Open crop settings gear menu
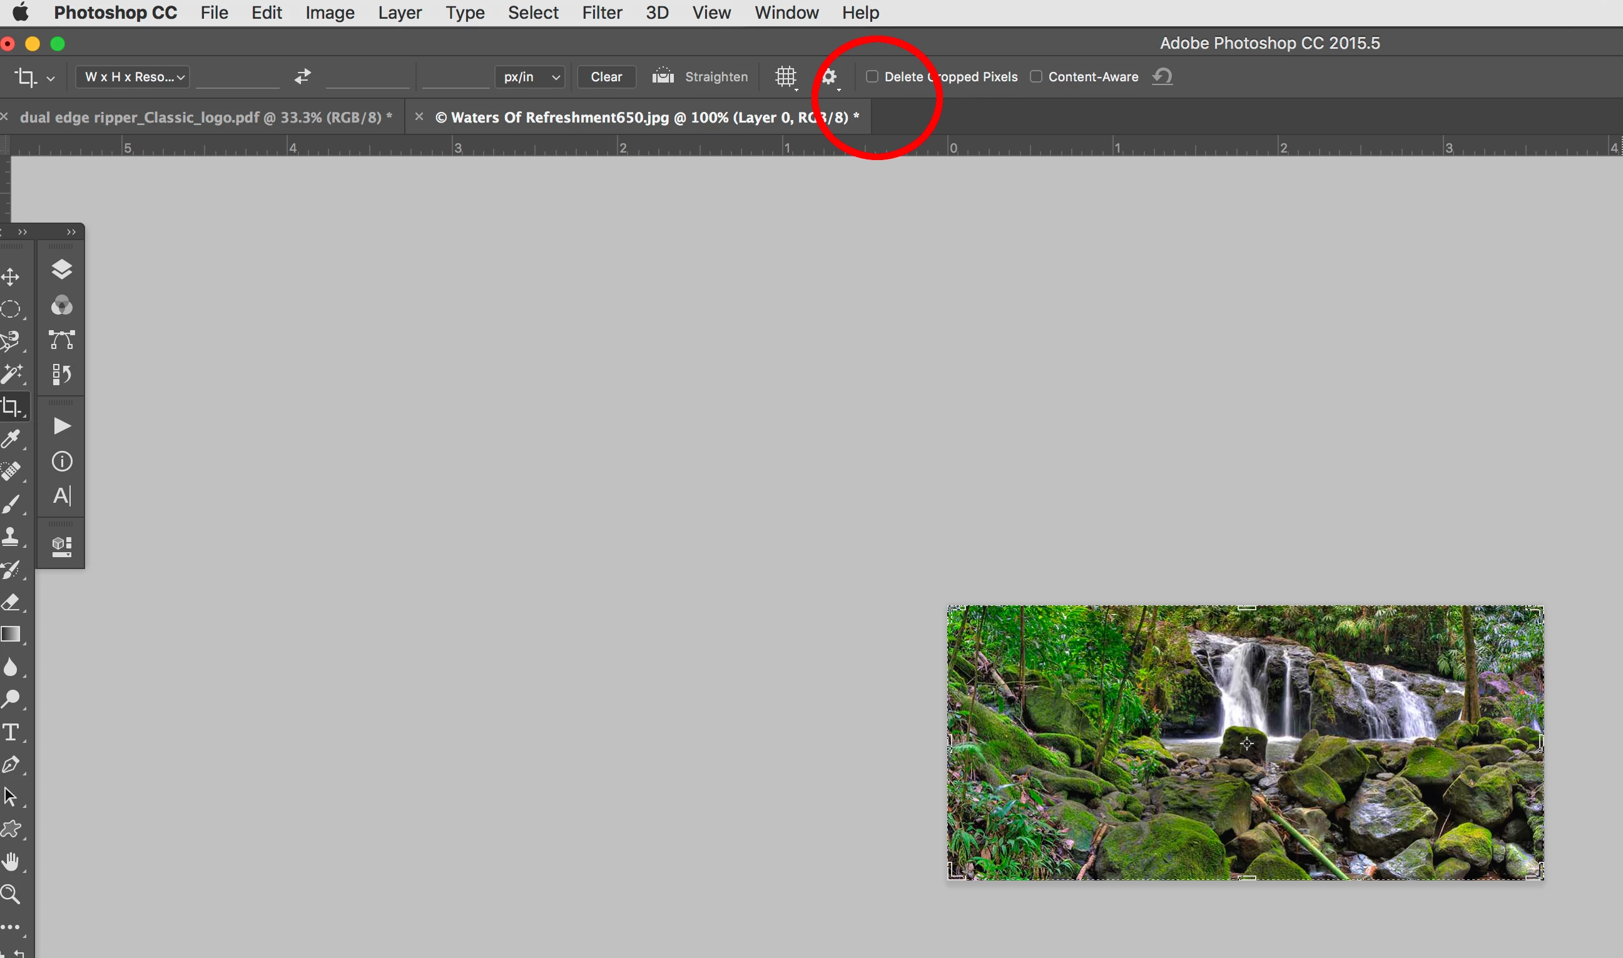This screenshot has height=958, width=1623. (x=829, y=77)
